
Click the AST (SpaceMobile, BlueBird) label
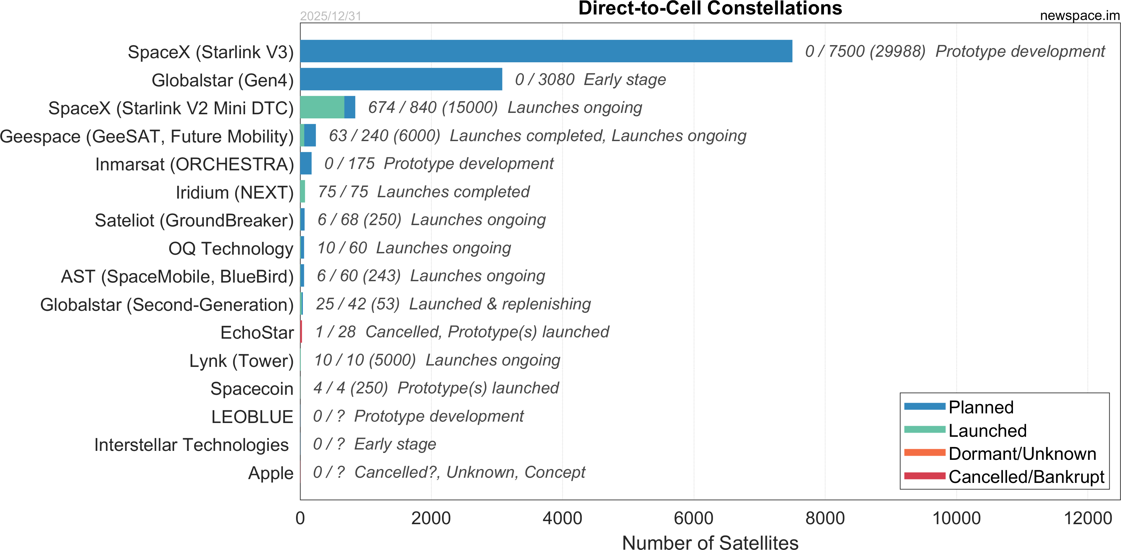click(177, 277)
